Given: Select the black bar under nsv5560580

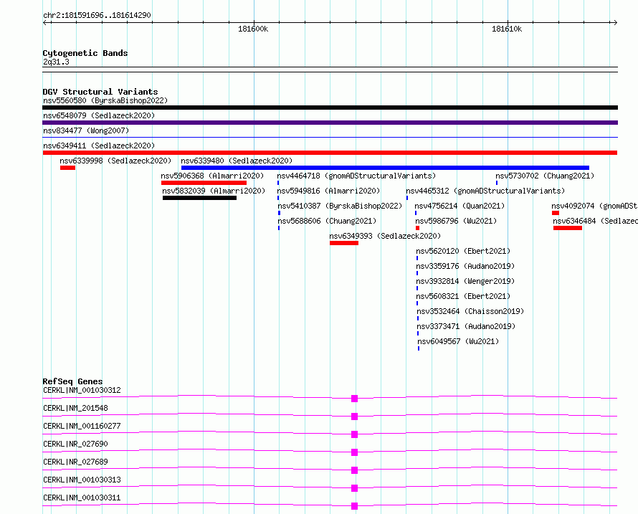Looking at the screenshot, I should pyautogui.click(x=330, y=108).
